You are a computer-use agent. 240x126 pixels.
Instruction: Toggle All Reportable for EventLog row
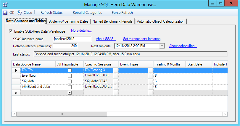(x=70, y=76)
